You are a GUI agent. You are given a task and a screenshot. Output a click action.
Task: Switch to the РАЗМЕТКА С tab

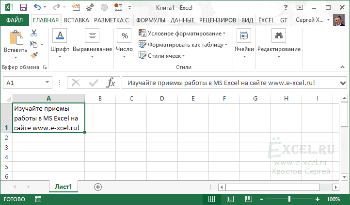pos(111,20)
